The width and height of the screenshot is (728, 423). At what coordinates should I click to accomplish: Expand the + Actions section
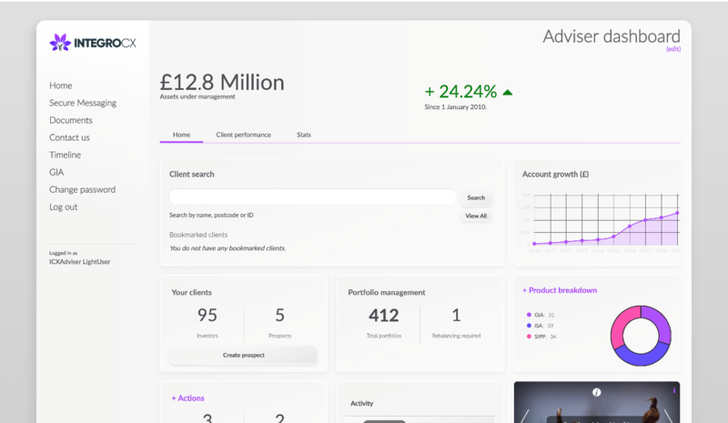[x=187, y=398]
